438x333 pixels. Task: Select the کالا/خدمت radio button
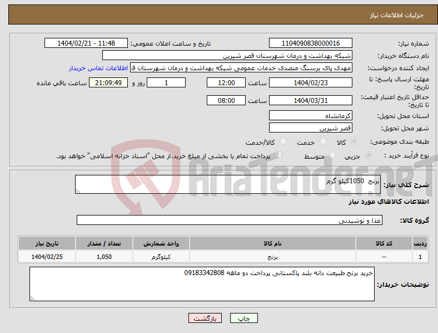pyautogui.click(x=283, y=141)
